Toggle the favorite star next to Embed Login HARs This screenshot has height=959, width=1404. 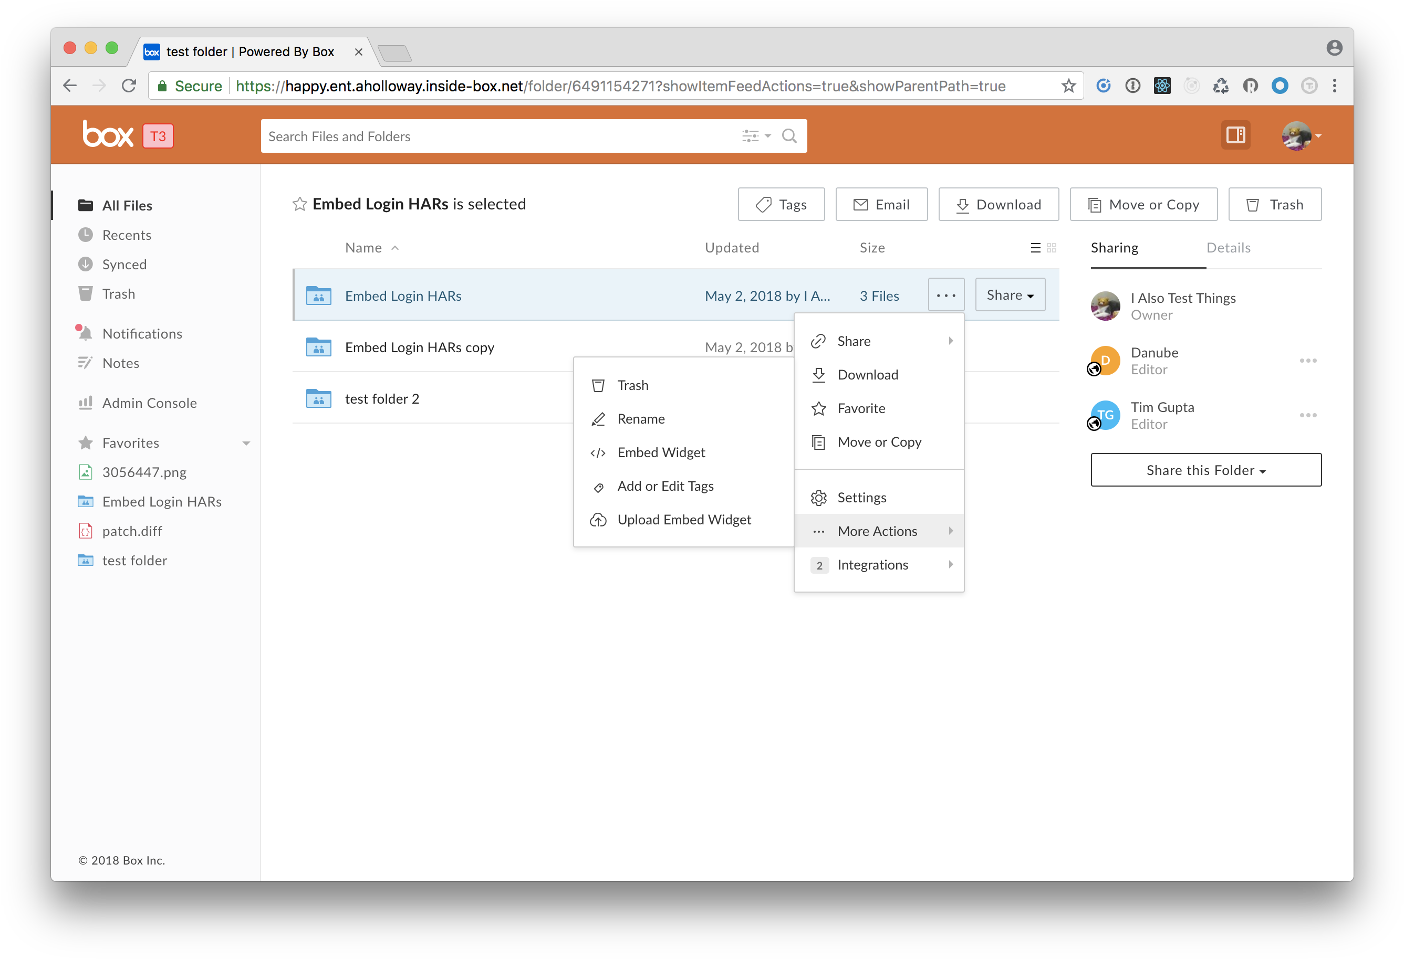299,204
